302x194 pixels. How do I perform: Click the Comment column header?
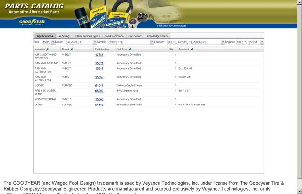pyautogui.click(x=218, y=49)
